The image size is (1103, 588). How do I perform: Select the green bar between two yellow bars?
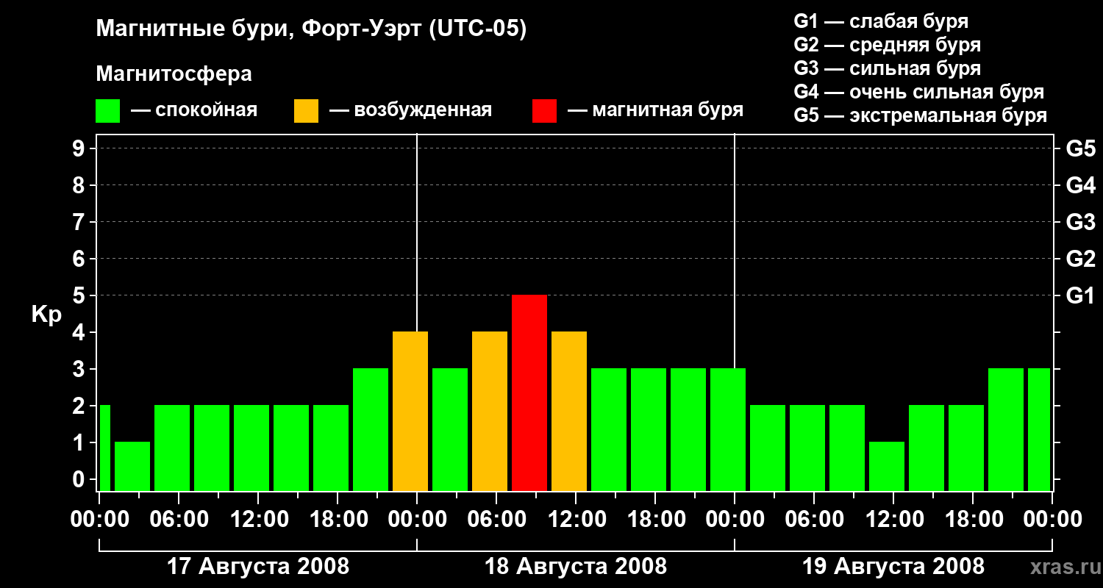(x=450, y=429)
